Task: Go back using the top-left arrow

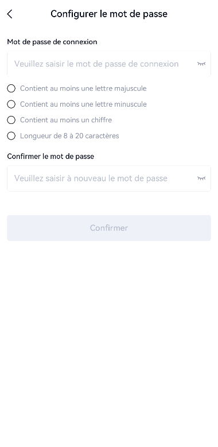Action: (10, 14)
